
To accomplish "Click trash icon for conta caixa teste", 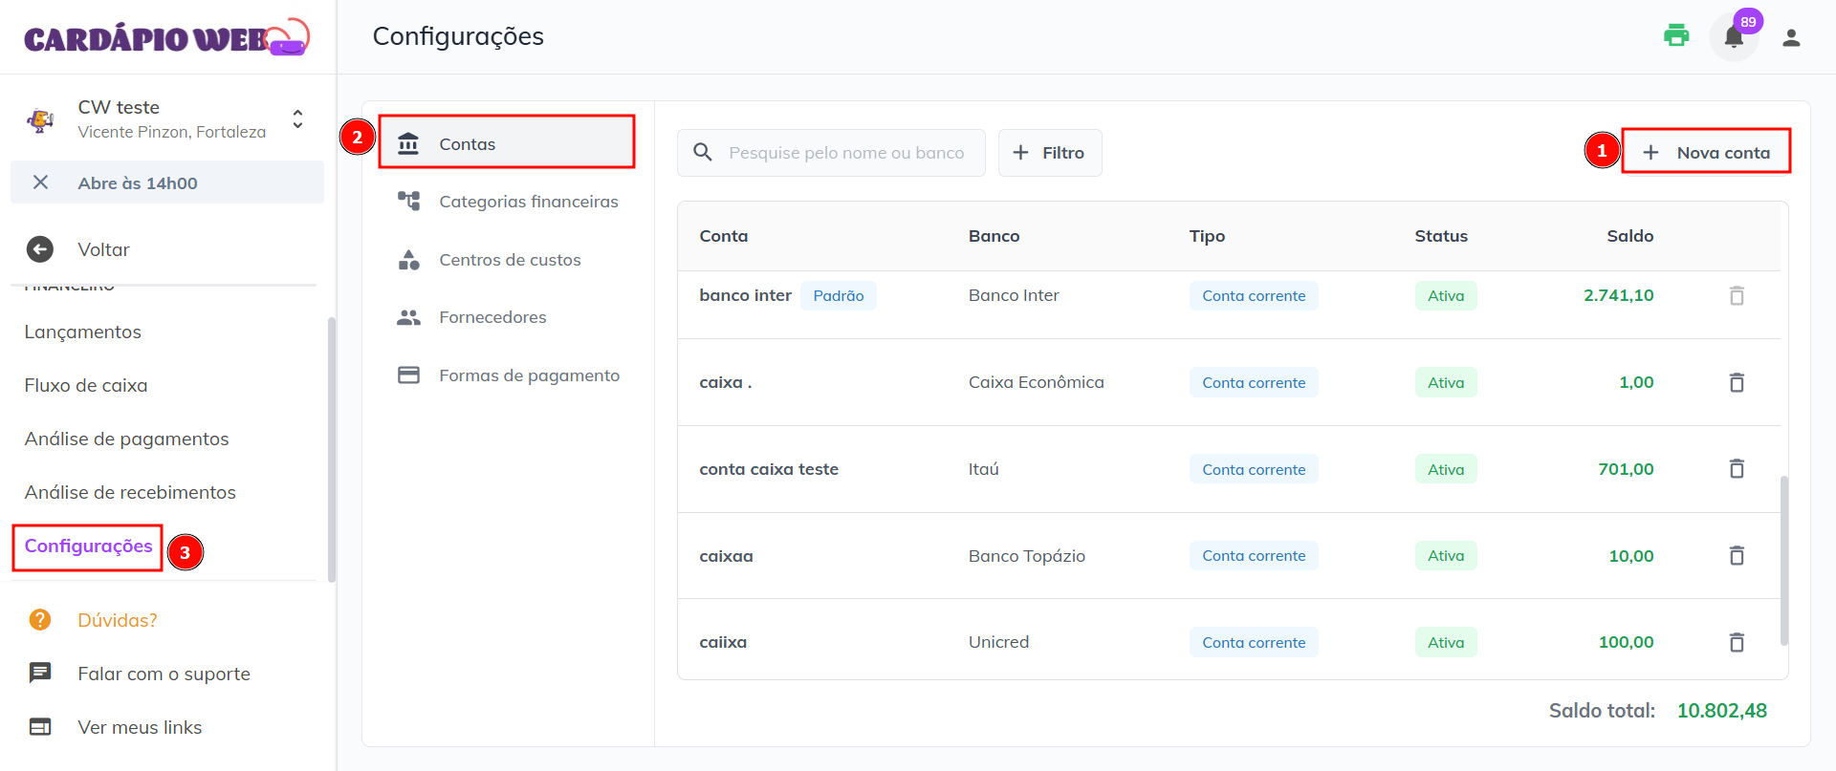I will pos(1737,469).
